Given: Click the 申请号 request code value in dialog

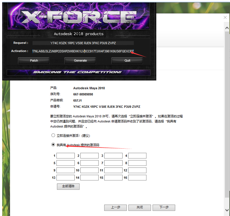Looking at the screenshot, I should (x=107, y=107).
